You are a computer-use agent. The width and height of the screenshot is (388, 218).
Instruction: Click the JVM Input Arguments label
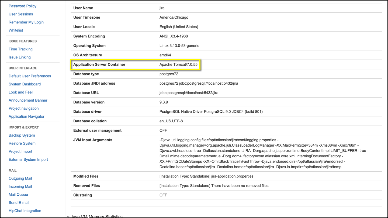click(93, 140)
